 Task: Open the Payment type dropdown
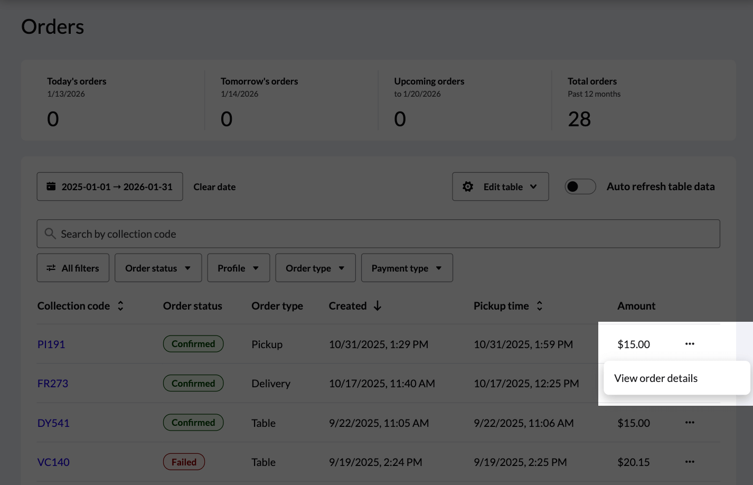tap(407, 268)
